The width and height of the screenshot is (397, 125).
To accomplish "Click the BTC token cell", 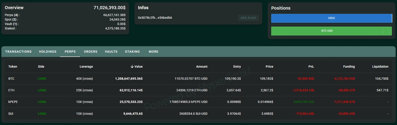I will (12, 79).
